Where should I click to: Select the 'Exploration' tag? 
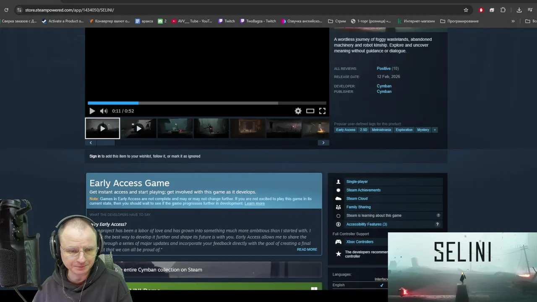coord(404,130)
